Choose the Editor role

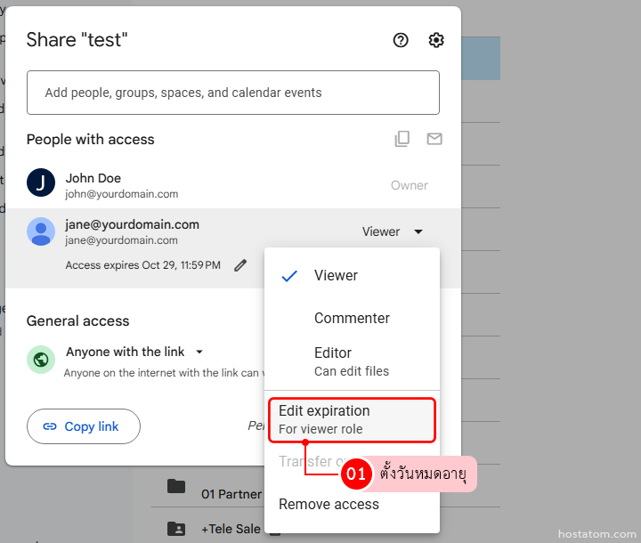[x=351, y=361]
